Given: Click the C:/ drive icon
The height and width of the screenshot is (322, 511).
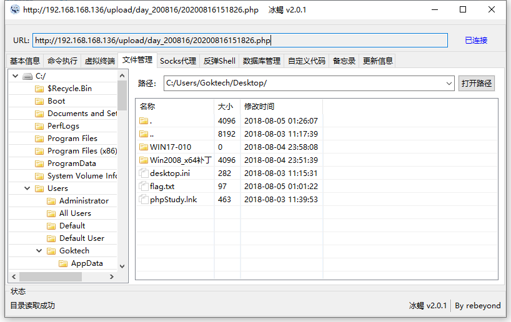Looking at the screenshot, I should tap(27, 76).
